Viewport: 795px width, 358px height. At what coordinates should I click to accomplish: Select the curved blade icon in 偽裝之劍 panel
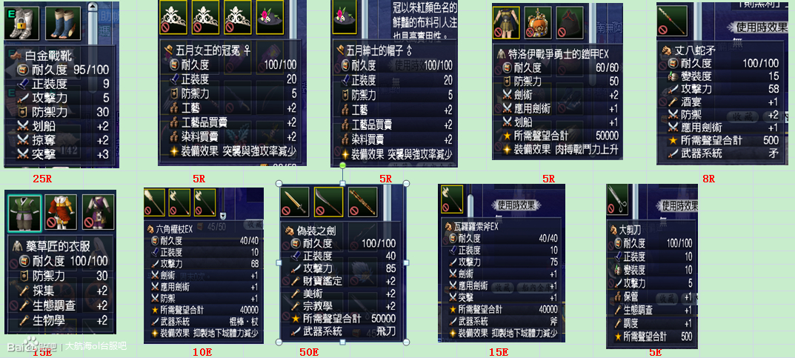pos(327,203)
